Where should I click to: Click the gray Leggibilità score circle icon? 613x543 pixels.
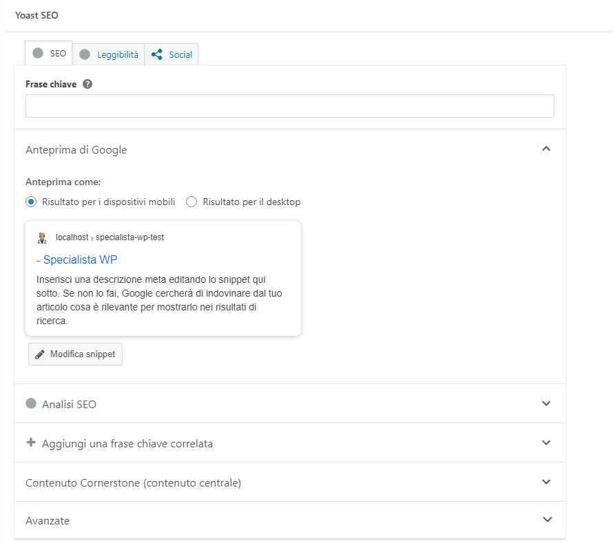point(84,54)
